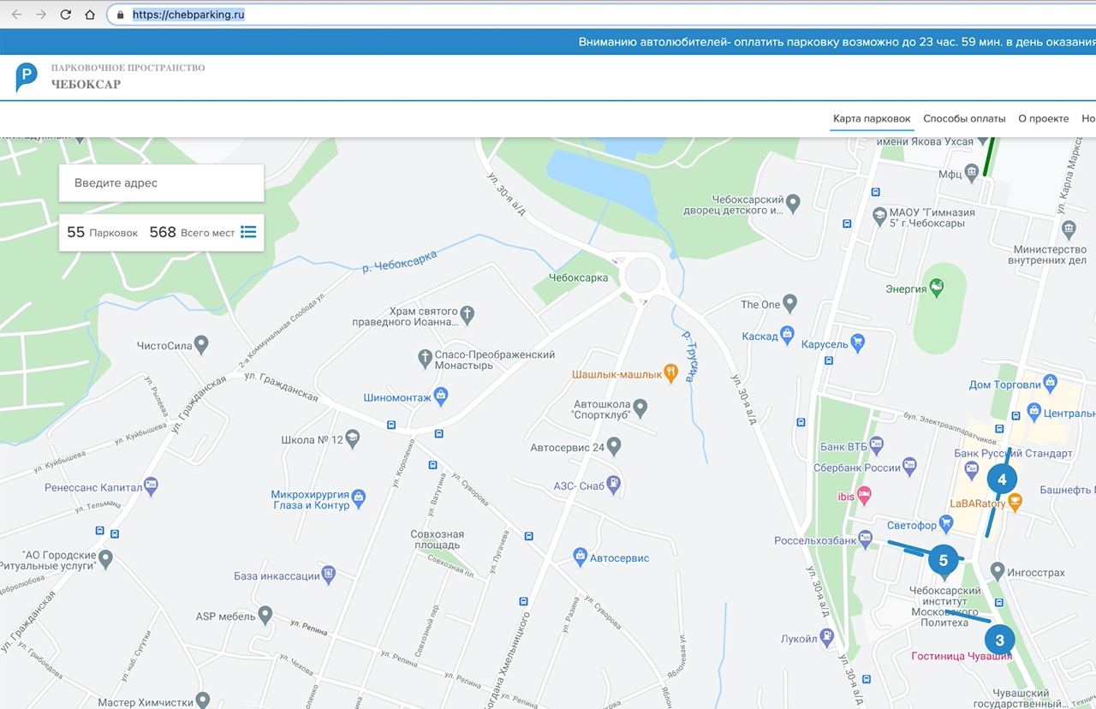
Task: Open the Способы оплаты menu item
Action: (x=964, y=119)
